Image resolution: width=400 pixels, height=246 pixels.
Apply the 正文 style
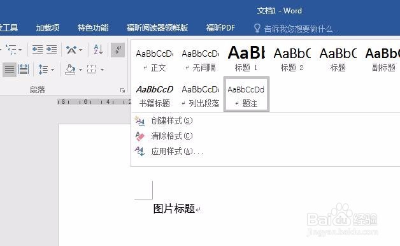(x=155, y=60)
